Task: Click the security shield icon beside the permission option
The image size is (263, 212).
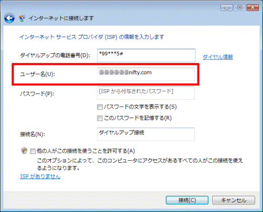Action: click(24, 151)
